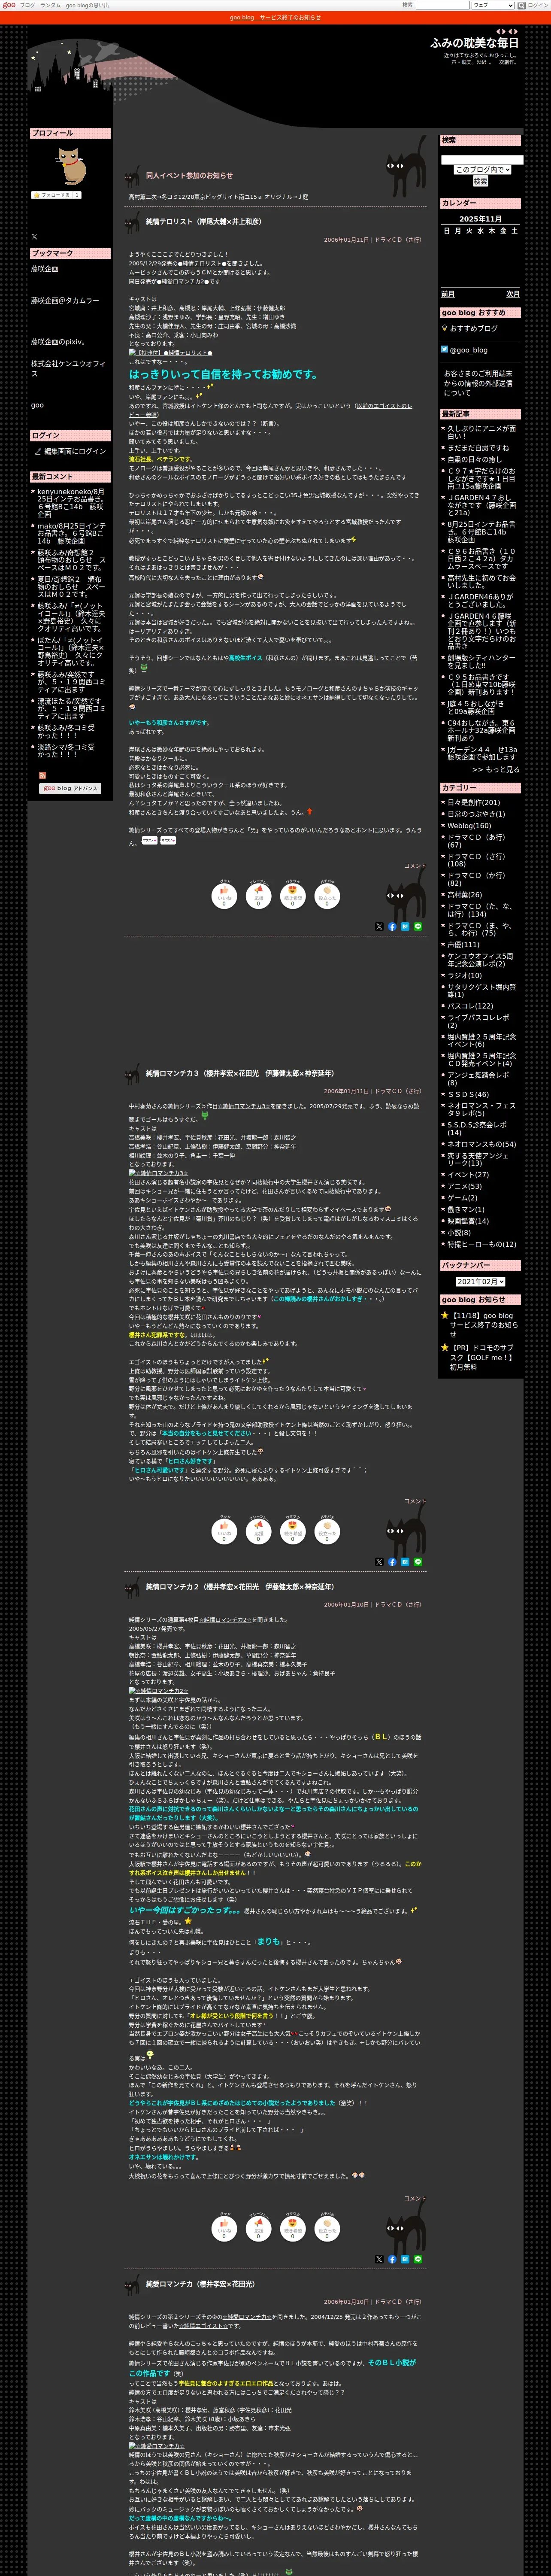Open コメント link under 純情ロマンチカ3 post
The width and height of the screenshot is (551, 2576).
pyautogui.click(x=414, y=1500)
